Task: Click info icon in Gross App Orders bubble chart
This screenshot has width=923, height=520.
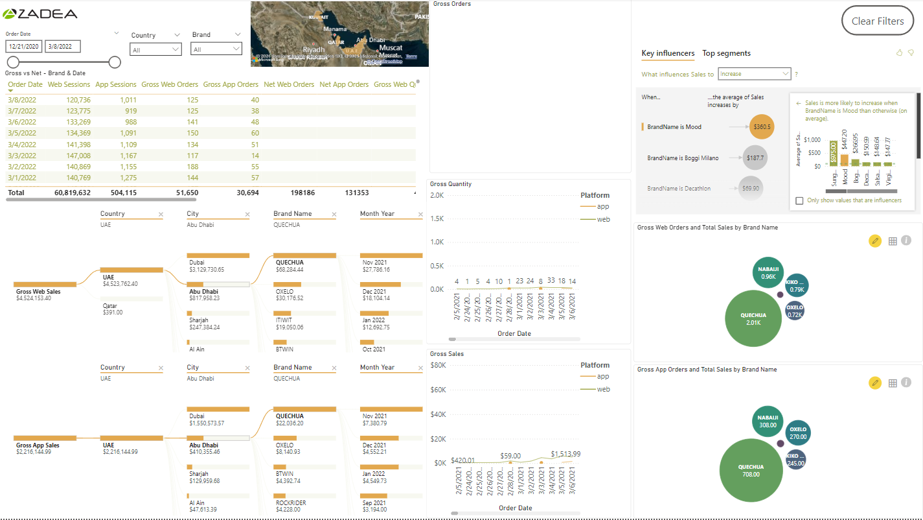Action: point(906,383)
